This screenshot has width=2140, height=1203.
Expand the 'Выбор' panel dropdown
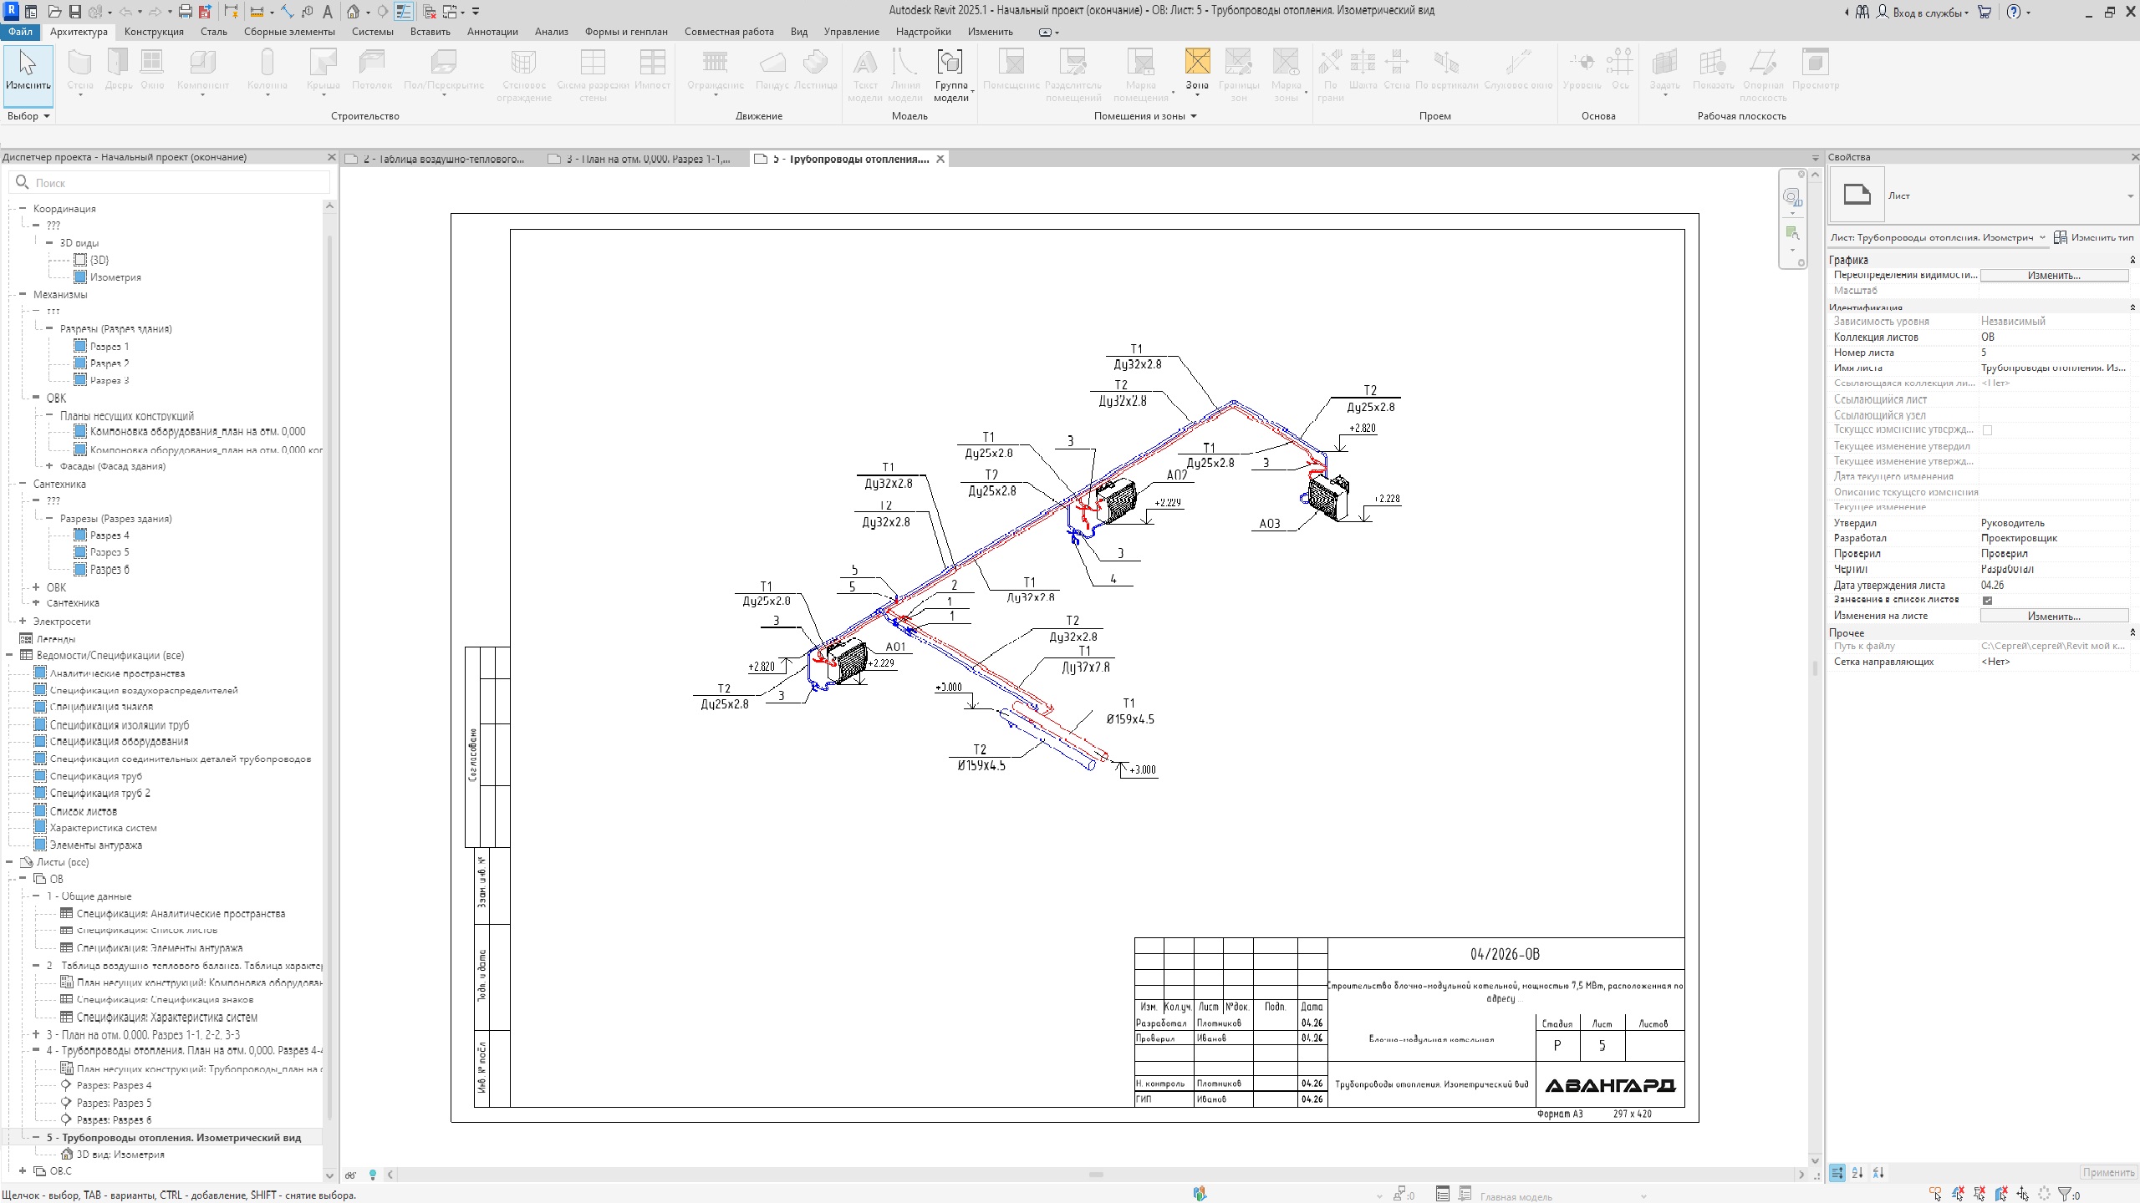point(29,116)
